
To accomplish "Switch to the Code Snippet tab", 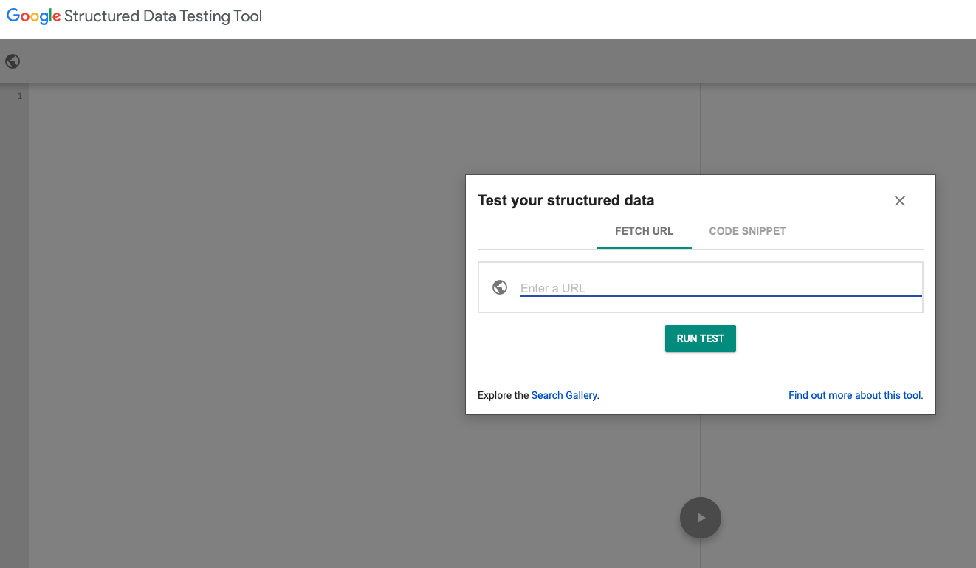I will pos(747,231).
